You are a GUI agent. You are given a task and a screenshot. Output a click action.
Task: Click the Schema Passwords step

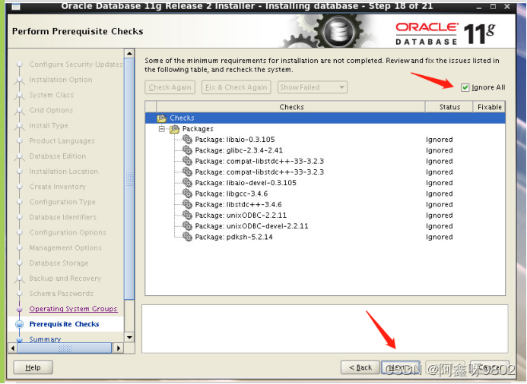(61, 294)
